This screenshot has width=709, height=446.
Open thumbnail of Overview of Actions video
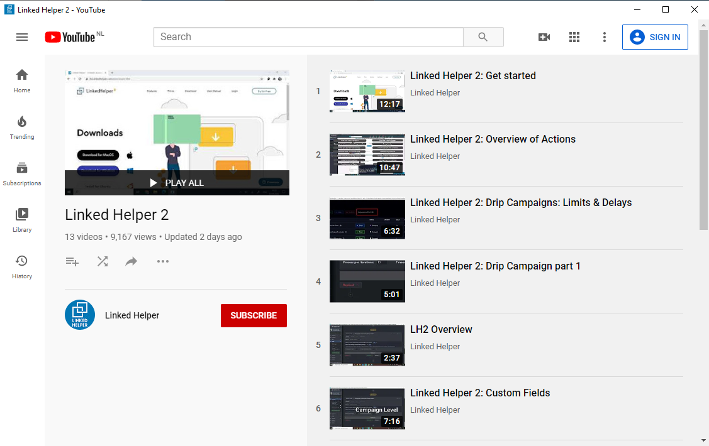click(x=367, y=155)
